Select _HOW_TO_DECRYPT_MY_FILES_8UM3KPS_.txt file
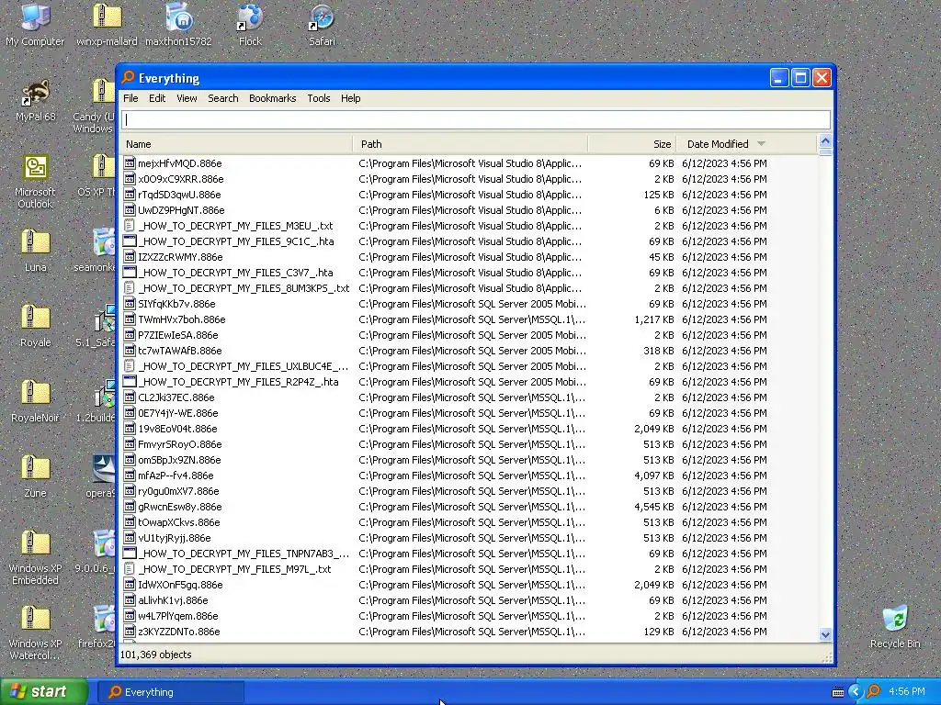Image resolution: width=941 pixels, height=705 pixels. 244,287
